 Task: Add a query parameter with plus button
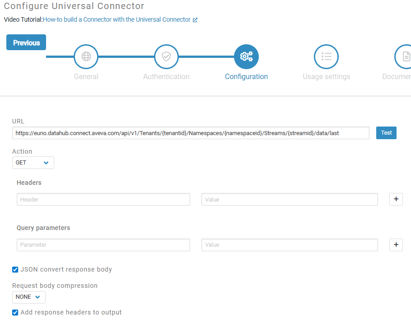point(396,244)
